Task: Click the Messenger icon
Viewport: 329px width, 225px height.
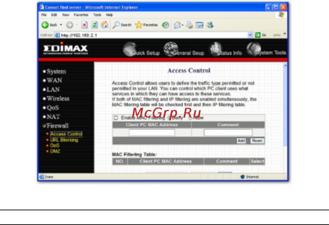Action: click(x=210, y=25)
